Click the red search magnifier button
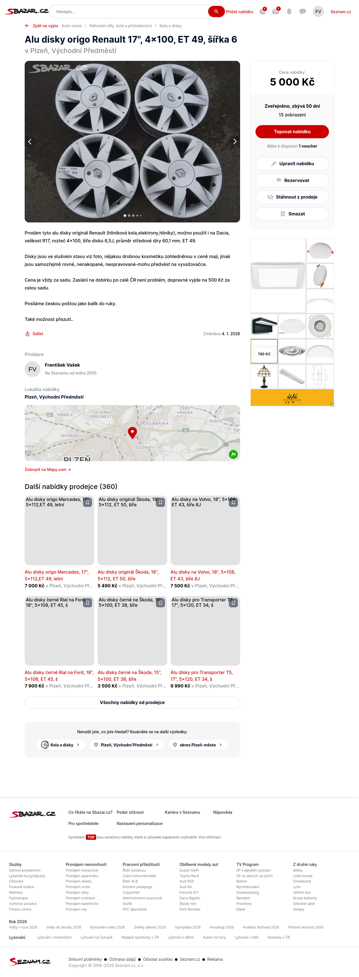Image resolution: width=359 pixels, height=977 pixels. [216, 12]
